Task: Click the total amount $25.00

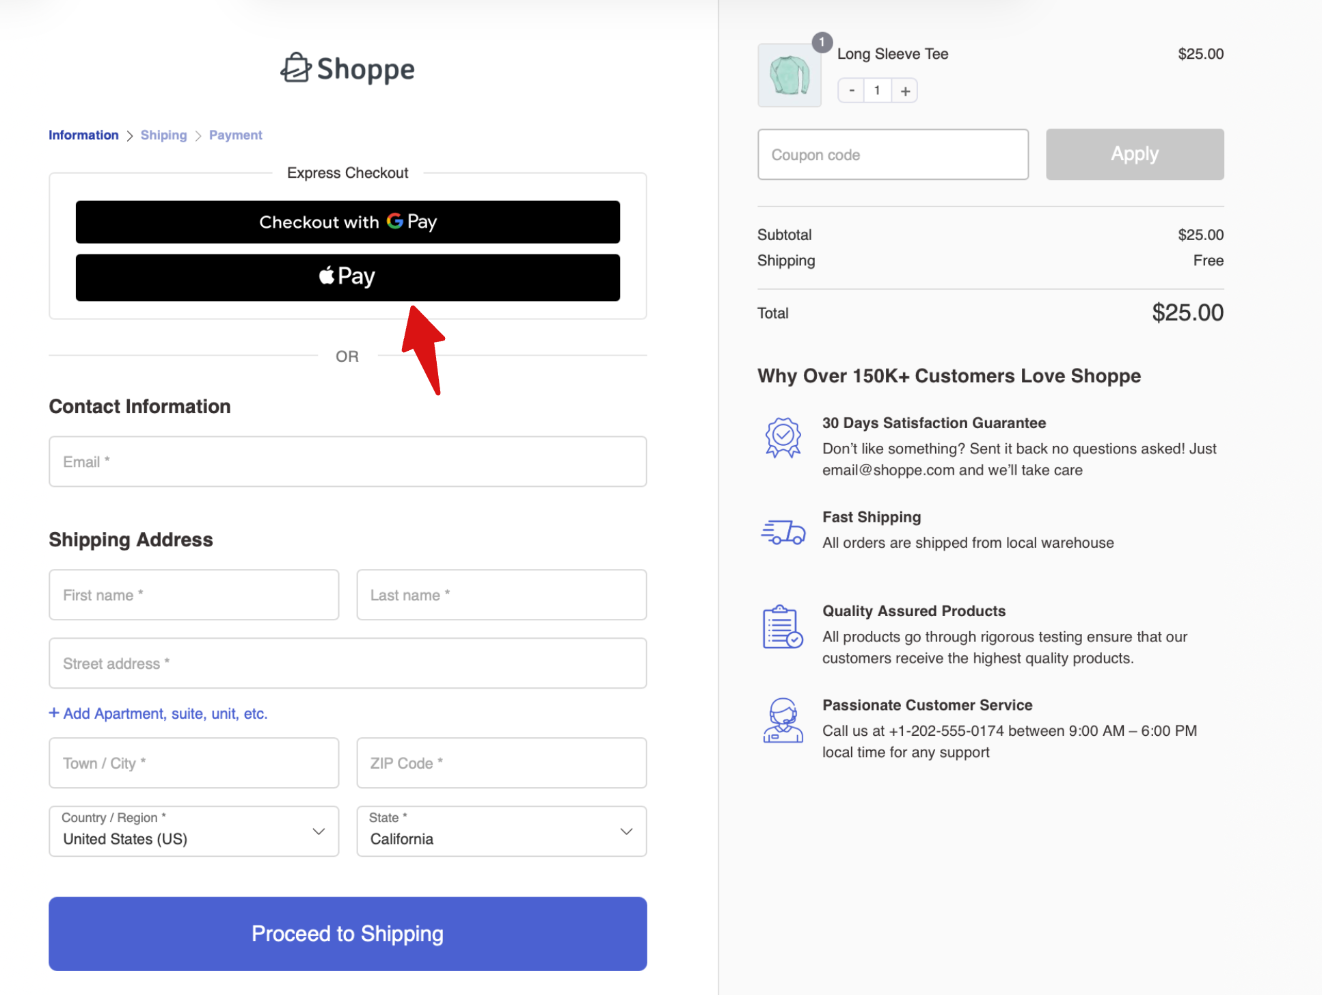Action: coord(1187,313)
